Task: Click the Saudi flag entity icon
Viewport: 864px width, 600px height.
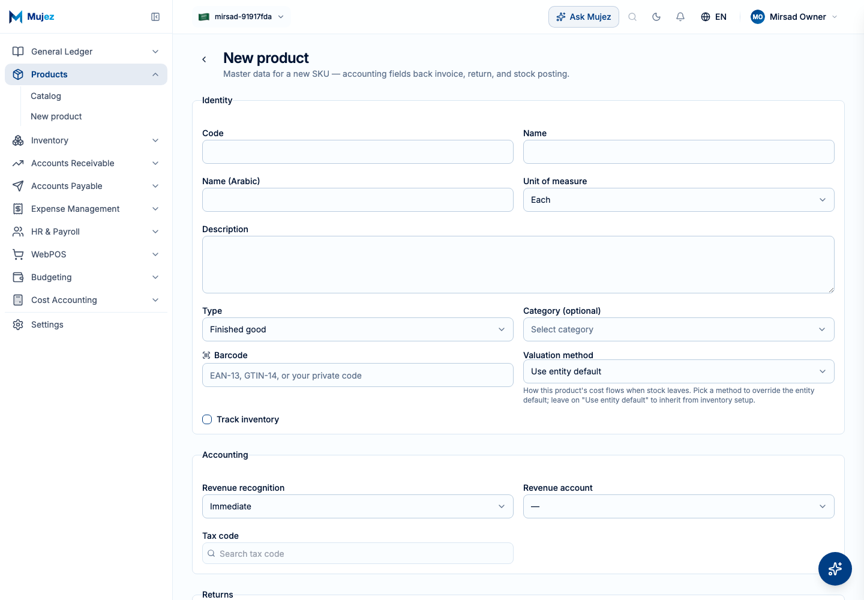Action: (x=204, y=17)
